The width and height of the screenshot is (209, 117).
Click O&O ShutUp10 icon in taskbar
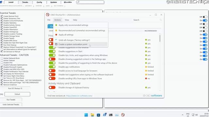(x=123, y=115)
